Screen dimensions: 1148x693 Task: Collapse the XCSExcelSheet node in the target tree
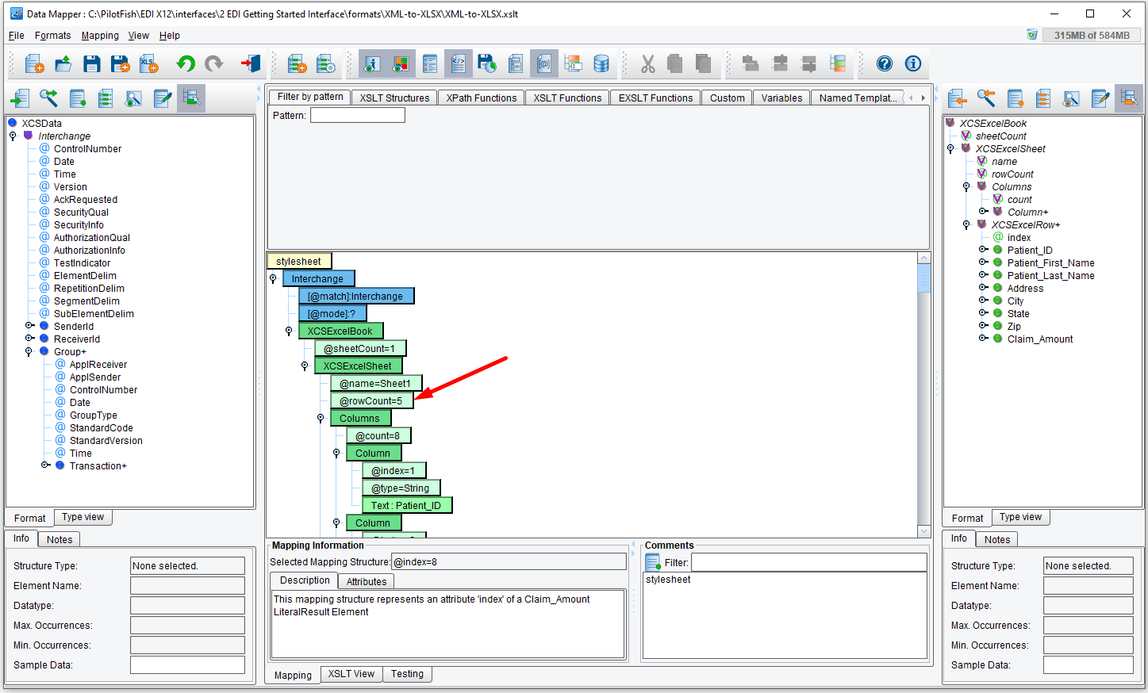point(950,148)
